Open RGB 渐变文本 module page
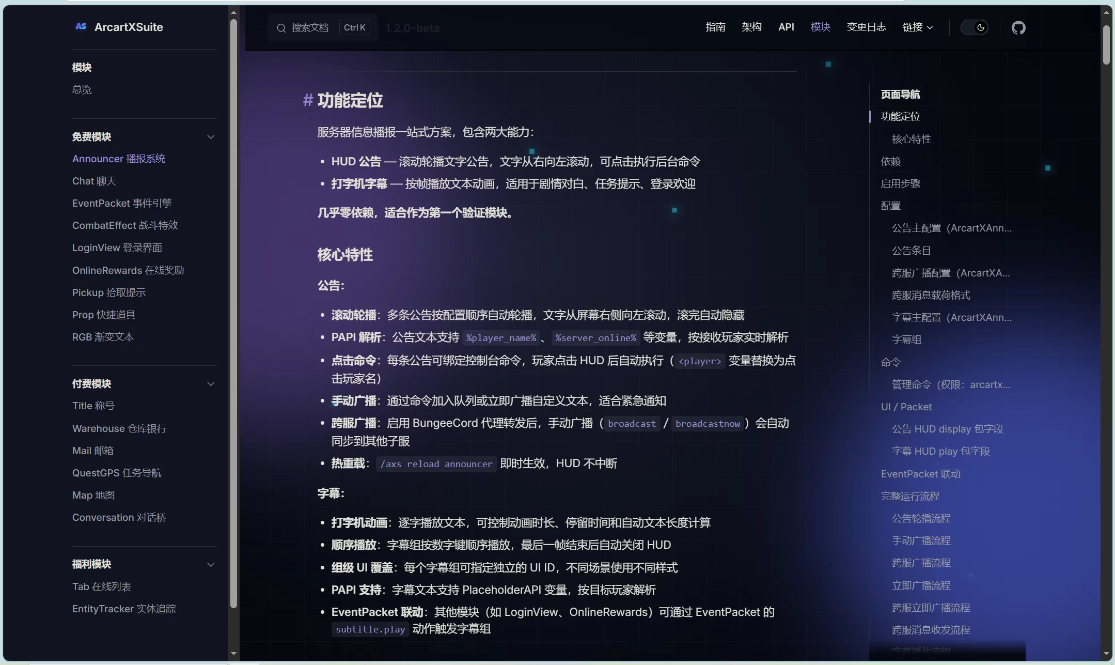Image resolution: width=1115 pixels, height=665 pixels. pyautogui.click(x=103, y=337)
